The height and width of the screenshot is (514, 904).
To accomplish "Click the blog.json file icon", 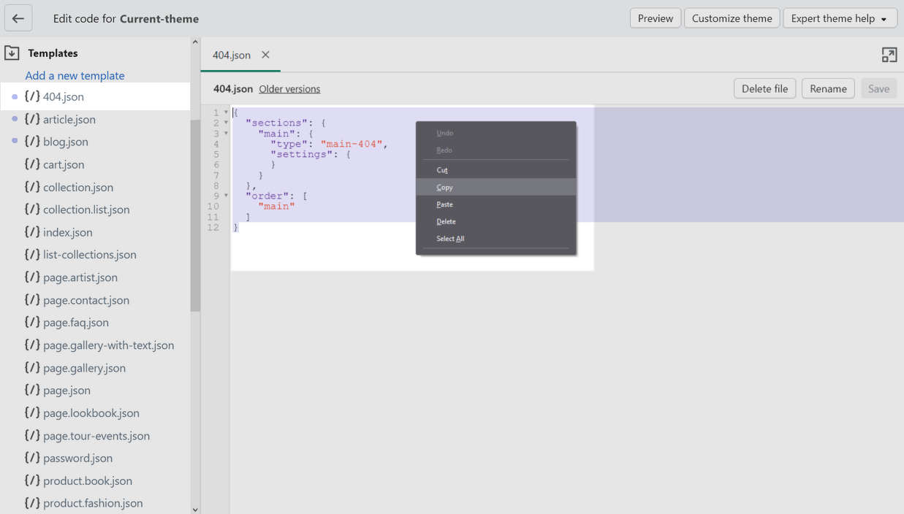I will click(32, 142).
